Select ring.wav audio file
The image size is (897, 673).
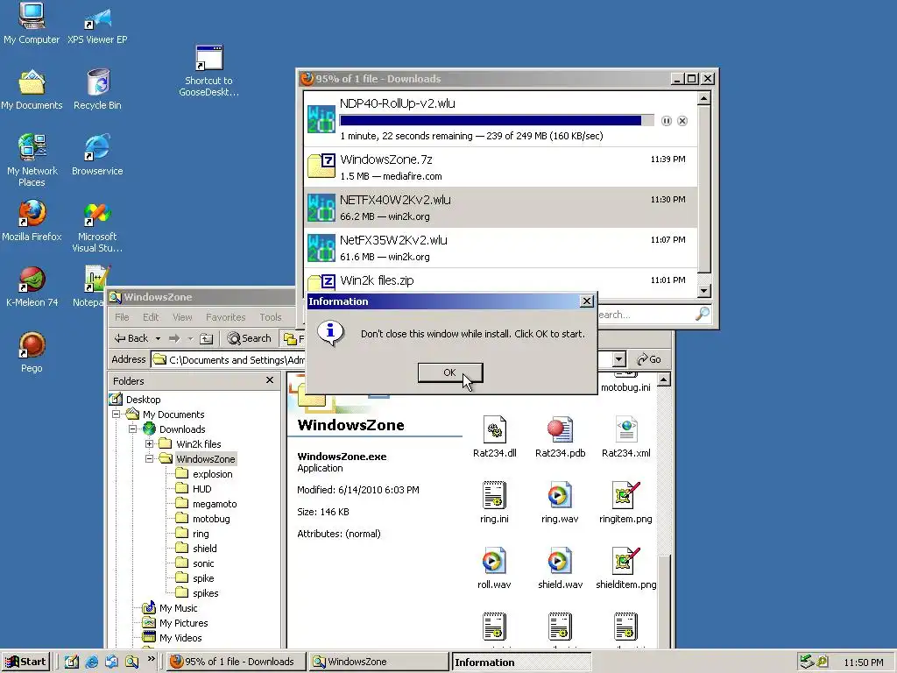[560, 503]
